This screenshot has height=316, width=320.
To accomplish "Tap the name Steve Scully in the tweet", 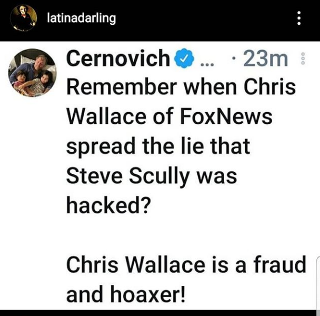I will 128,176.
